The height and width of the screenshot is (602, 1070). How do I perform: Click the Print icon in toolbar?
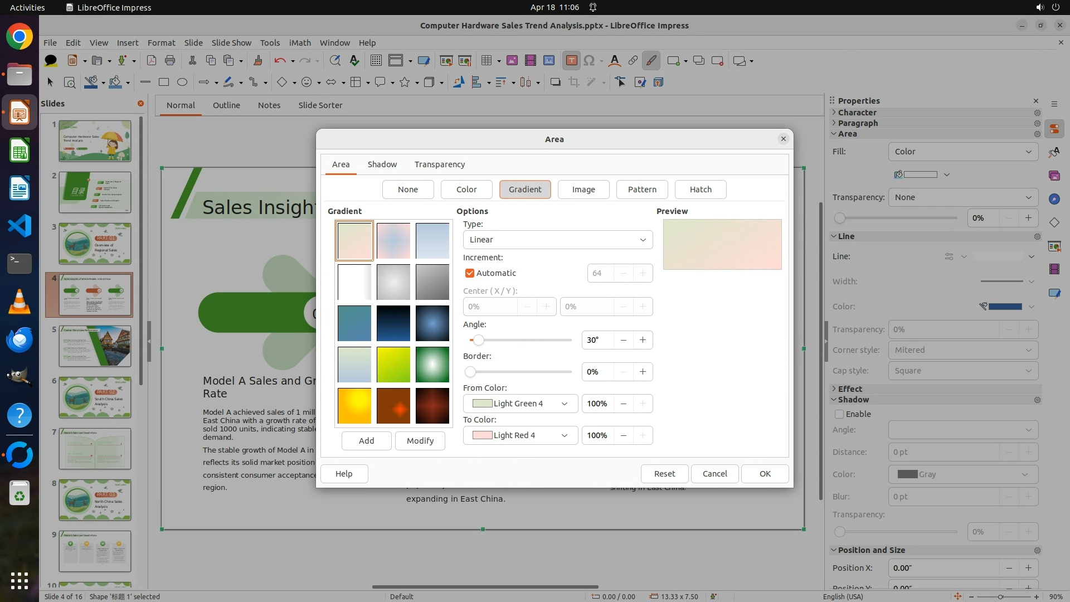tap(170, 61)
